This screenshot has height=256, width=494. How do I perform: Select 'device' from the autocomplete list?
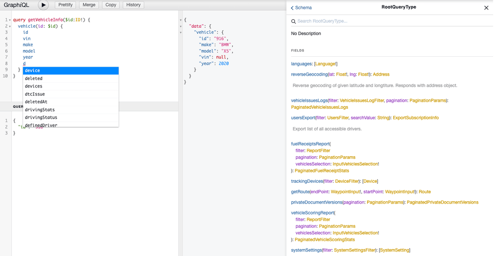pos(71,71)
